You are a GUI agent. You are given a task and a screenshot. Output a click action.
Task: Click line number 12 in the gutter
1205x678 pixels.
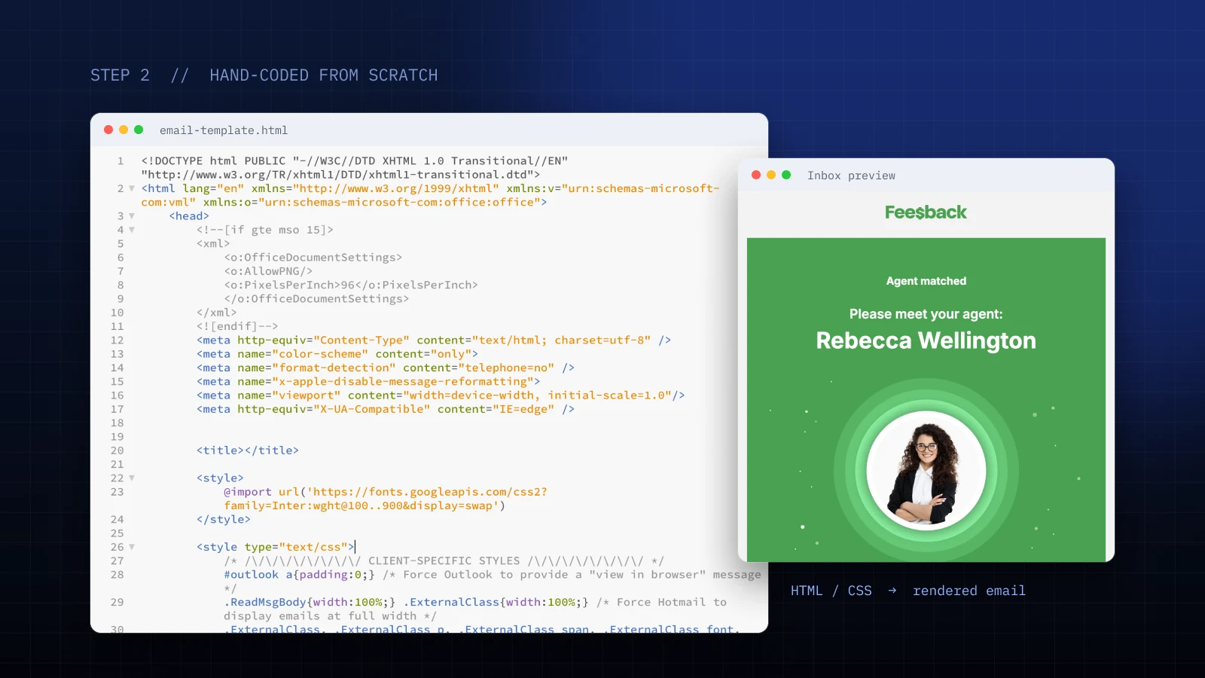tap(117, 341)
